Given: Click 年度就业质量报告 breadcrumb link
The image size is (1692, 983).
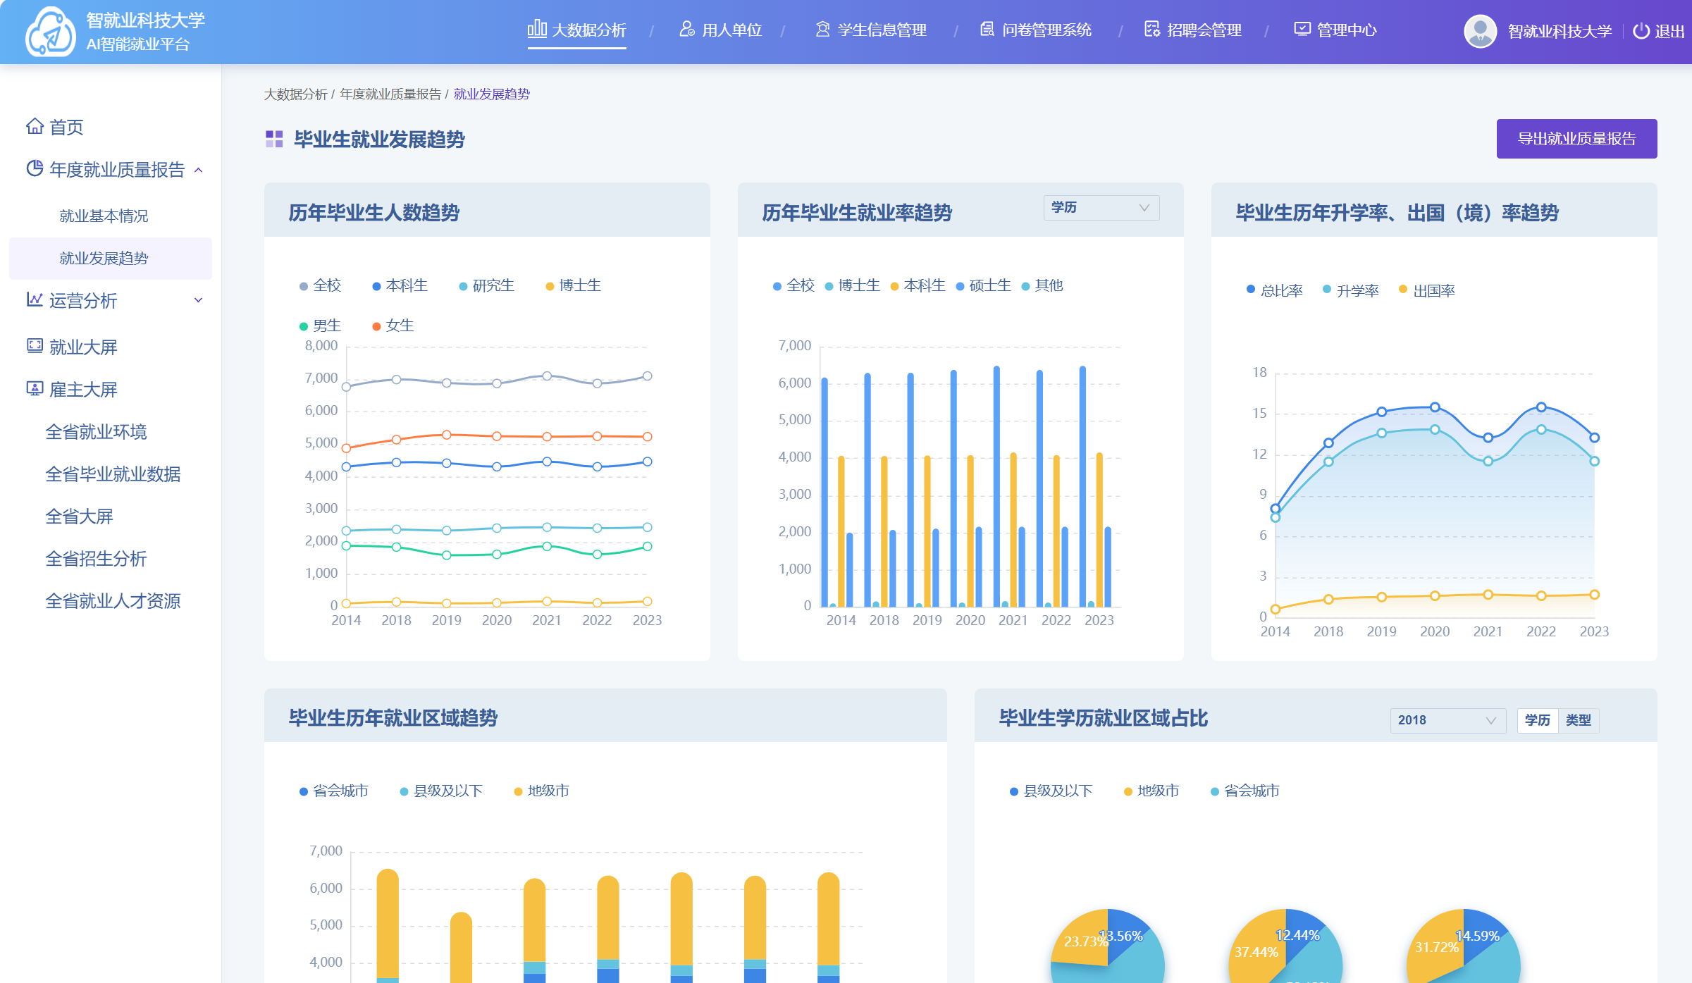Looking at the screenshot, I should click(x=390, y=94).
